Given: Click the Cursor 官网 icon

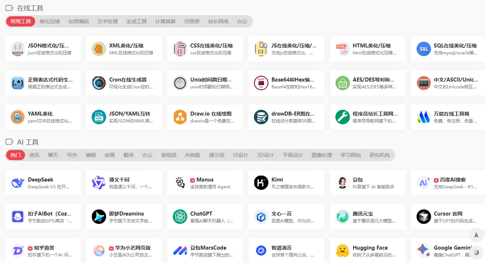Looking at the screenshot, I should click(x=423, y=217).
